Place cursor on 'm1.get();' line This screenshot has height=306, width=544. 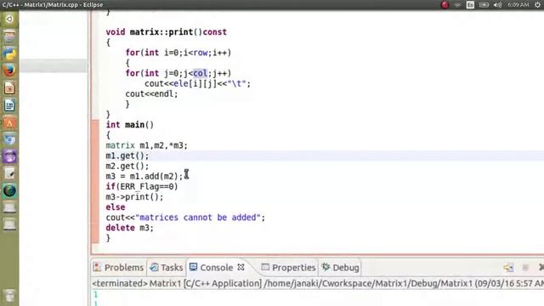127,156
